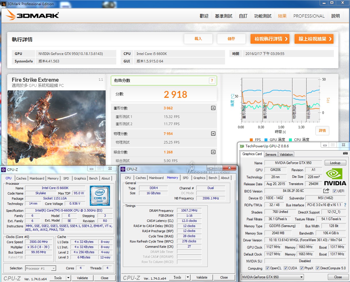Toggle the DirectCompute 5.0 checkbox
Viewport: 350px width, 282px height.
click(x=317, y=268)
